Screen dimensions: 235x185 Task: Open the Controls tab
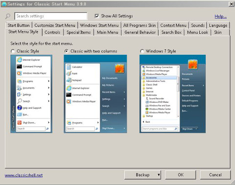[x=52, y=32]
